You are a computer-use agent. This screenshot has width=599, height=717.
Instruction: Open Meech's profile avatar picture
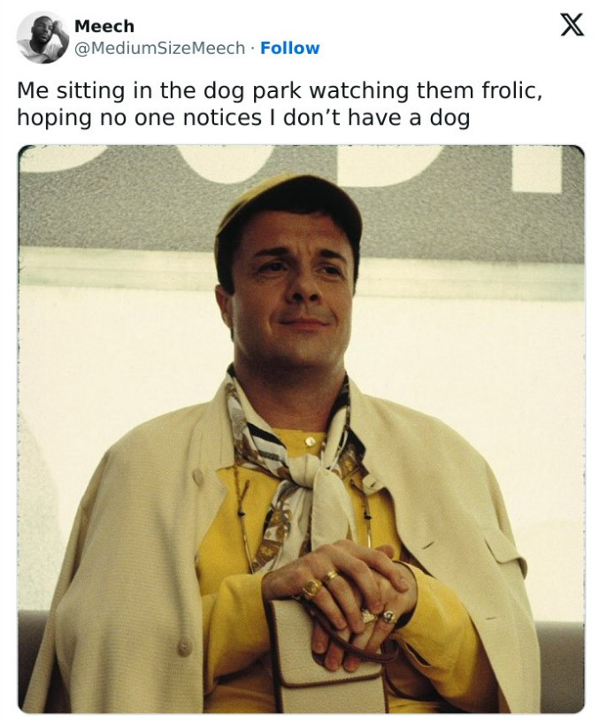[42, 37]
